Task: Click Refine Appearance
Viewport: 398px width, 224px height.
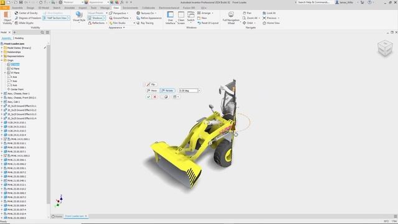Action: (149, 18)
